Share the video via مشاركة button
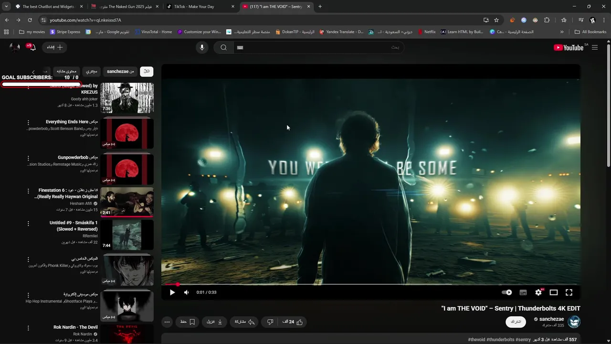This screenshot has width=611, height=344. [x=244, y=322]
